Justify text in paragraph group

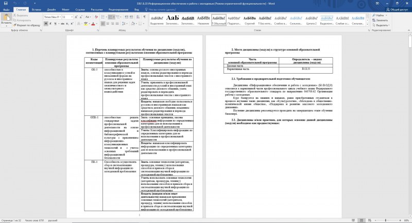pyautogui.click(x=117, y=24)
